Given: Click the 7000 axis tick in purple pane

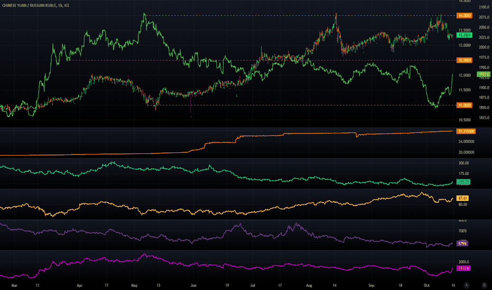Looking at the screenshot, I should (462, 231).
